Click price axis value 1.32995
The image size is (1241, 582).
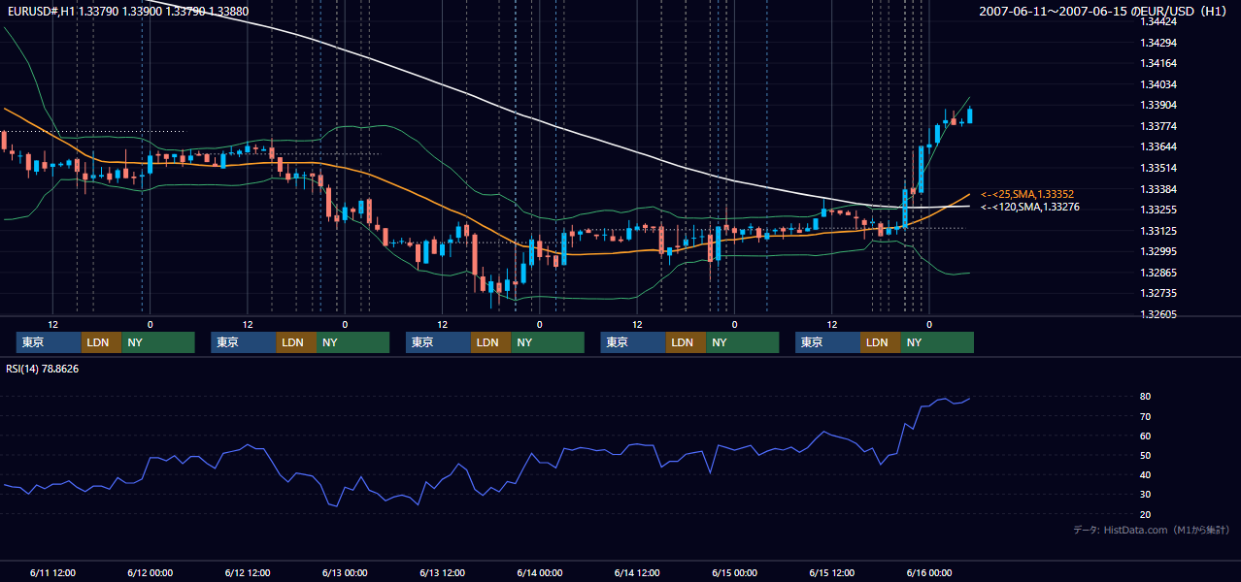click(1158, 251)
